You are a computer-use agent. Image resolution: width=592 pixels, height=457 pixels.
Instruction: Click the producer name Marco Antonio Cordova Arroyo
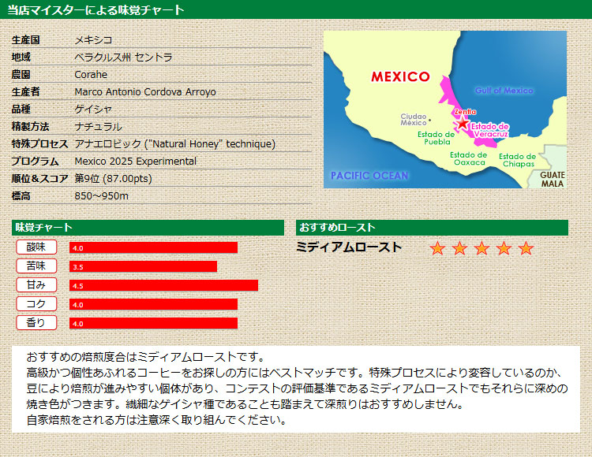point(145,92)
